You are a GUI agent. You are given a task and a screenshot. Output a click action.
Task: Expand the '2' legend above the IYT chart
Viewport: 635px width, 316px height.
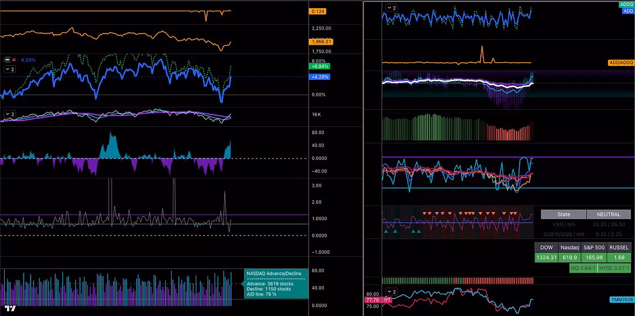(x=391, y=291)
